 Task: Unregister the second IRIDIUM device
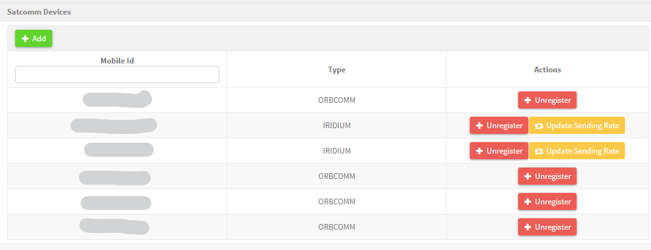(x=499, y=151)
